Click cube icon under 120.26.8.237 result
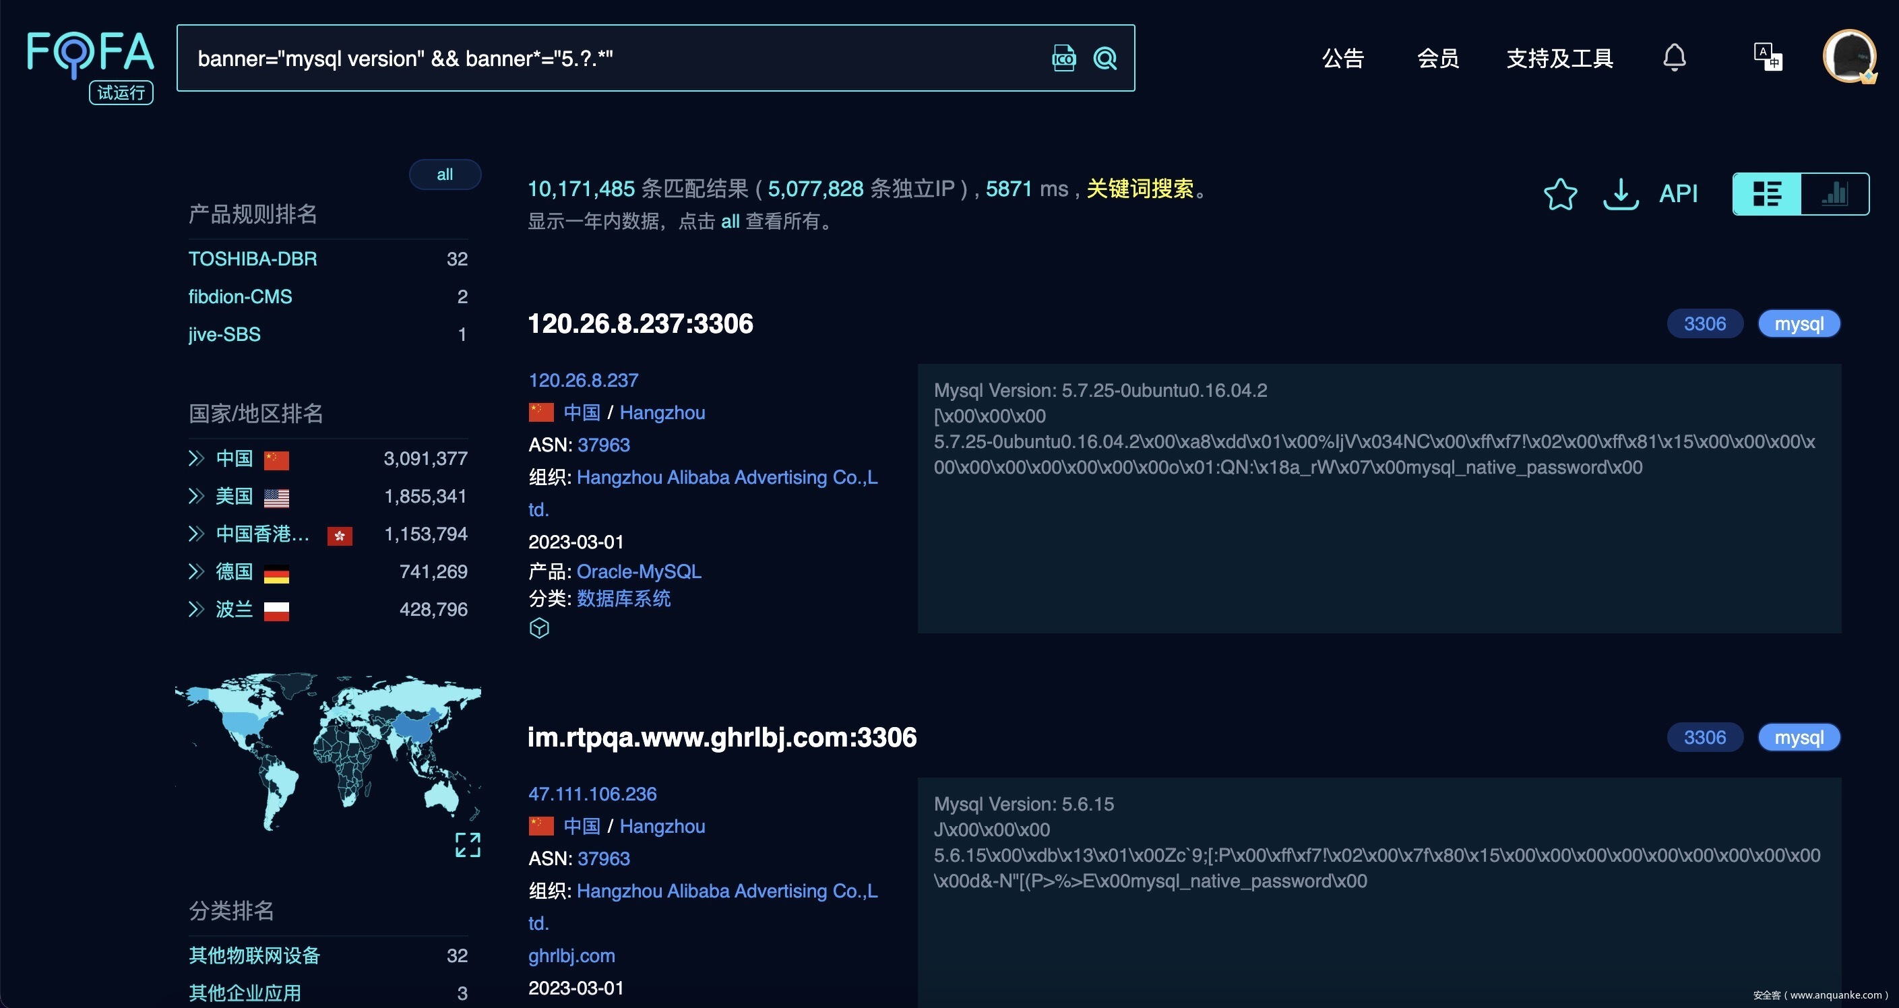 coord(539,628)
